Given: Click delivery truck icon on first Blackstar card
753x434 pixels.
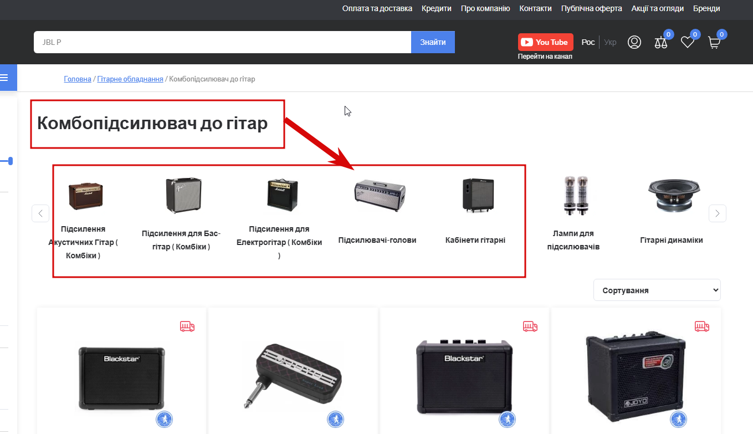Looking at the screenshot, I should 187,326.
